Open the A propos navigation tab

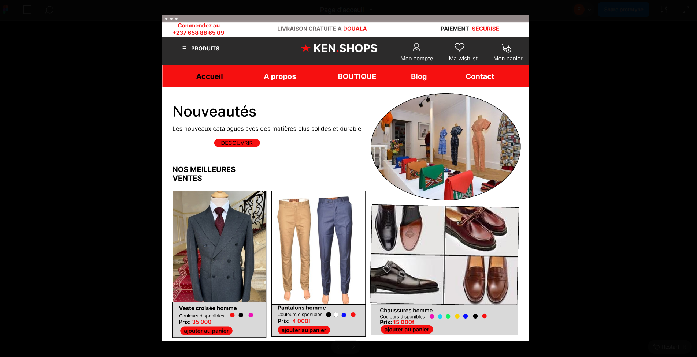280,76
